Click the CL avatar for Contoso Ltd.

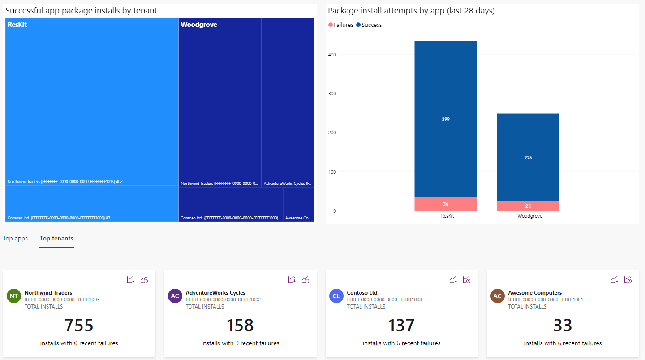336,296
